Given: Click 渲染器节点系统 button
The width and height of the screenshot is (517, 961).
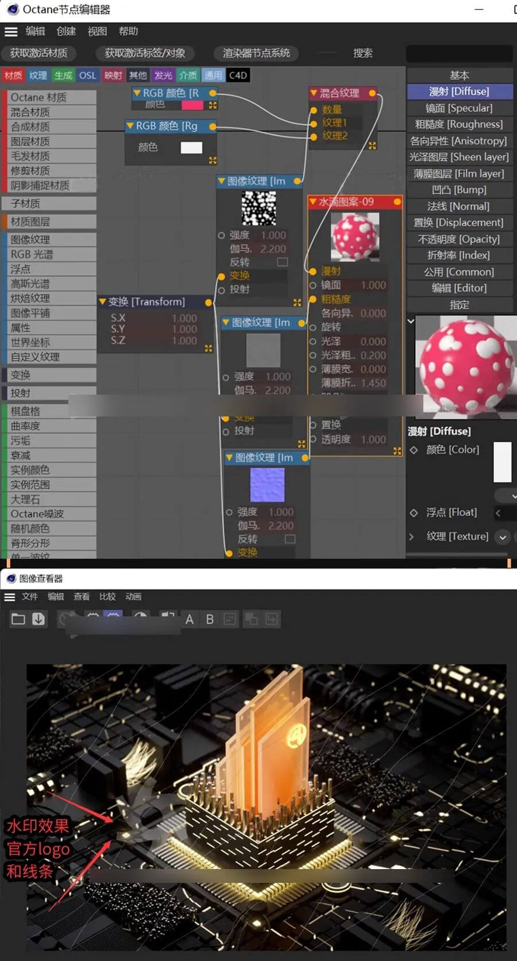Looking at the screenshot, I should click(256, 53).
